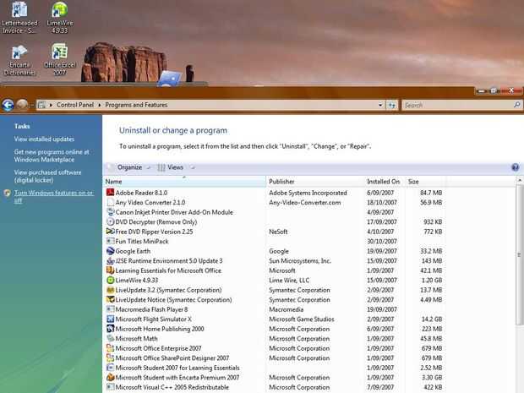524x393 pixels.
Task: Expand the Programs and Features breadcrumb arrow
Action: pyautogui.click(x=99, y=106)
